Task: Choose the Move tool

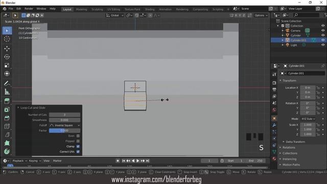Action: click(x=7, y=49)
